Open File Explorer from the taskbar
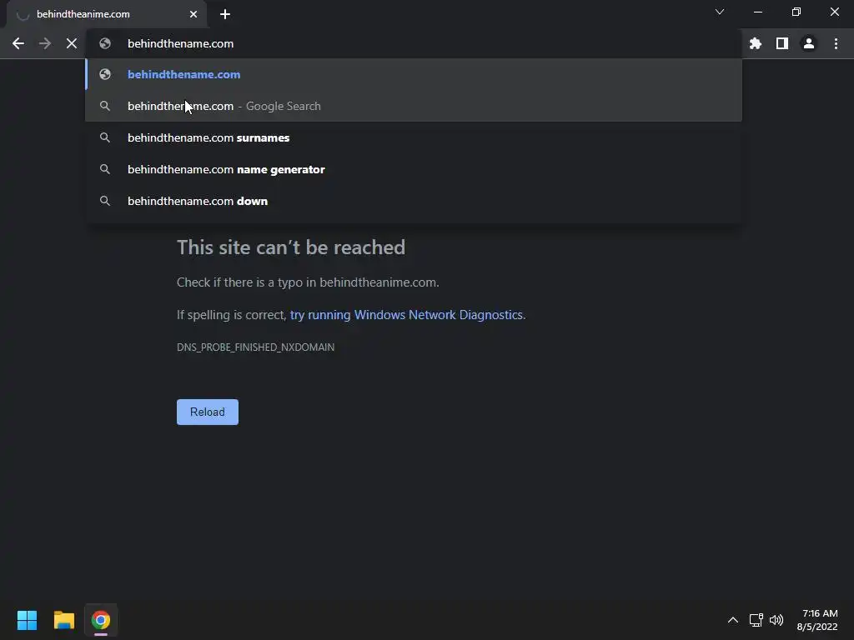This screenshot has height=640, width=854. pyautogui.click(x=63, y=620)
